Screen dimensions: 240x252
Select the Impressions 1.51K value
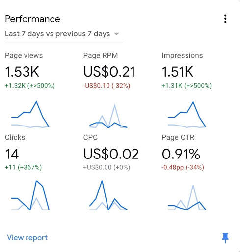coord(178,72)
